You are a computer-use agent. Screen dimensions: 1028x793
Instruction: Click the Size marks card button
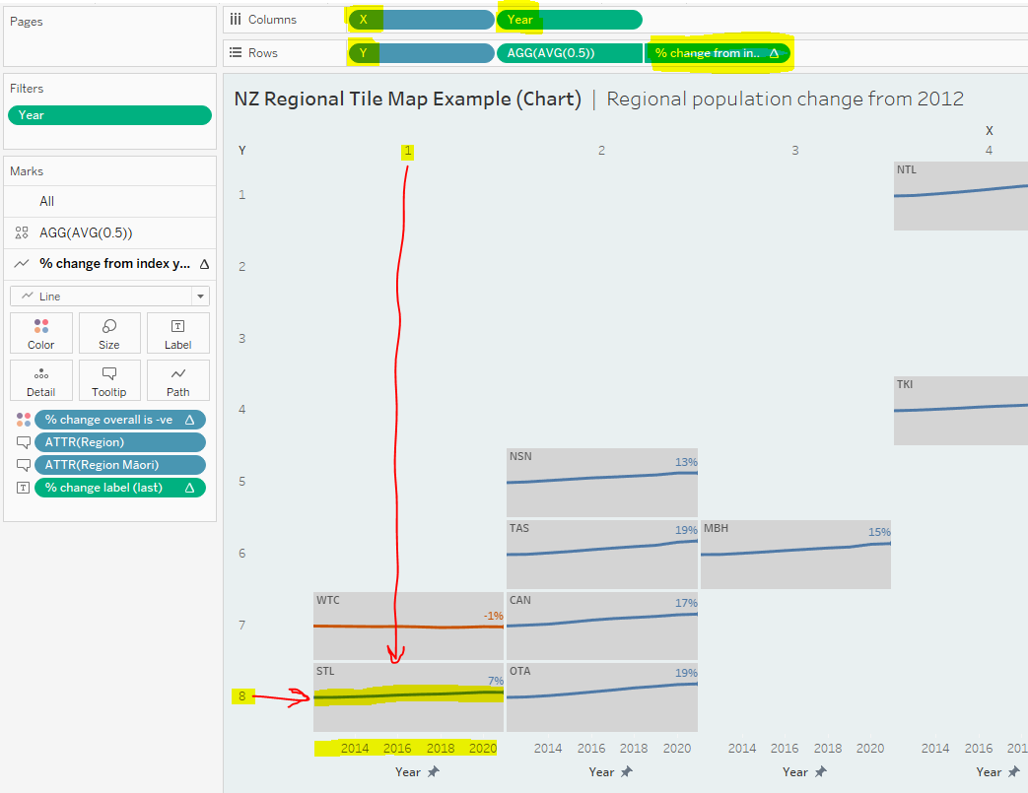click(109, 333)
